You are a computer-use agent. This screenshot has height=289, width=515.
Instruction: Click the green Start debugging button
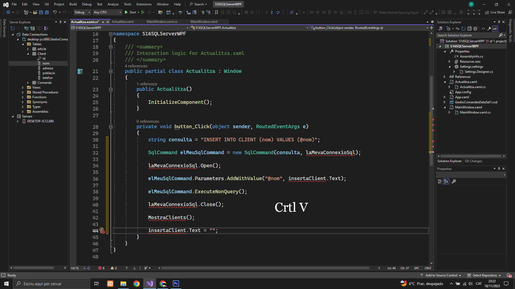(126, 12)
